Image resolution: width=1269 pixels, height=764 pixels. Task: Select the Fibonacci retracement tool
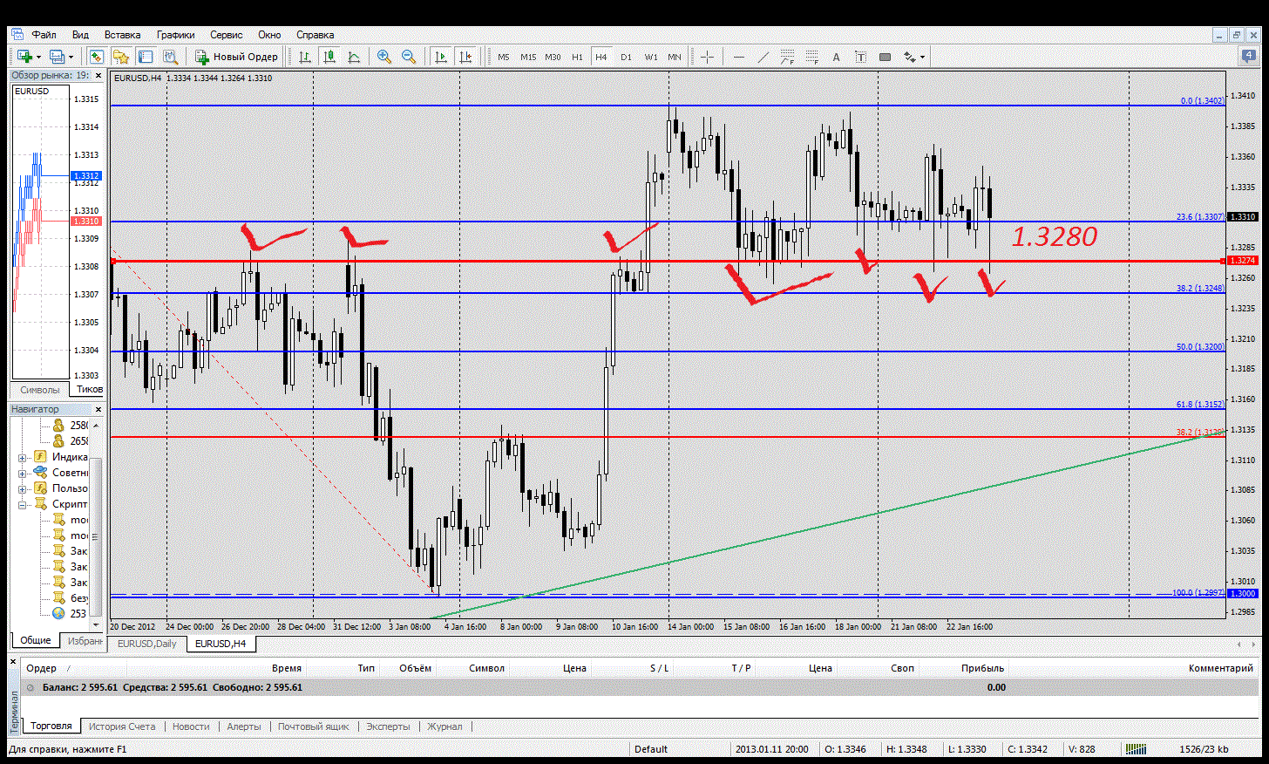pyautogui.click(x=787, y=57)
